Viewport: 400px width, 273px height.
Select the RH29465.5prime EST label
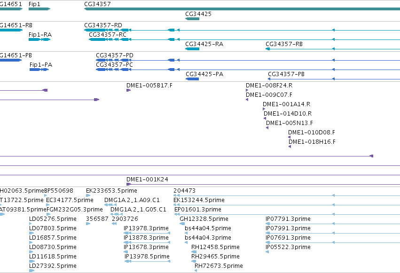(215, 257)
